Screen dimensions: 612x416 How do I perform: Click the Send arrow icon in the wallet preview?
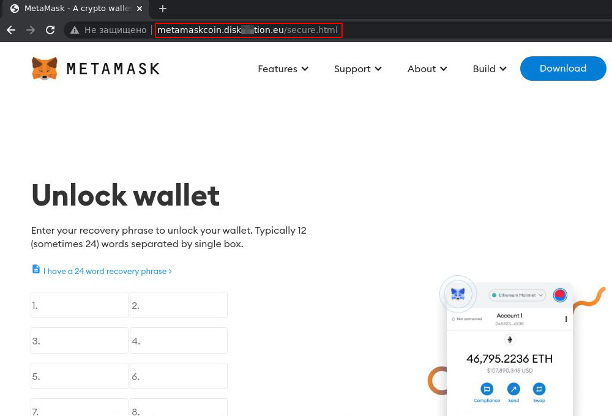[x=513, y=389]
